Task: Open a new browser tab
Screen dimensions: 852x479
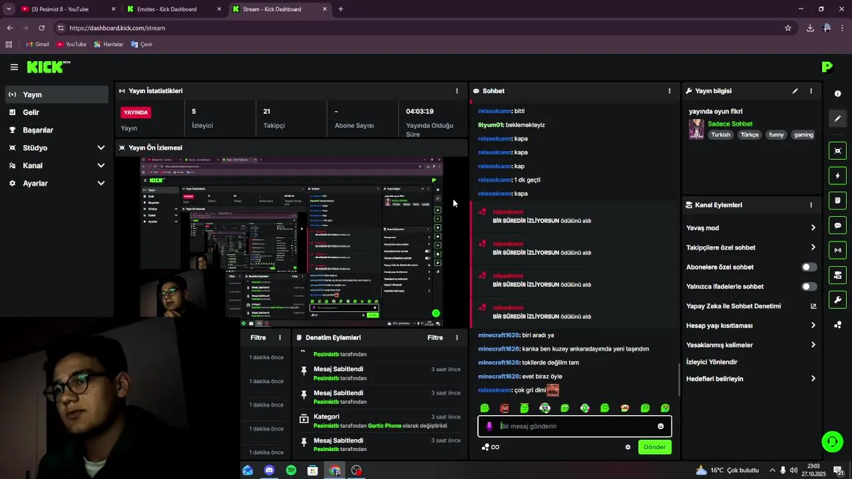Action: (341, 9)
